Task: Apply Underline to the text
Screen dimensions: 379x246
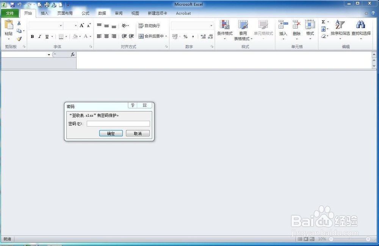Action: coord(46,37)
